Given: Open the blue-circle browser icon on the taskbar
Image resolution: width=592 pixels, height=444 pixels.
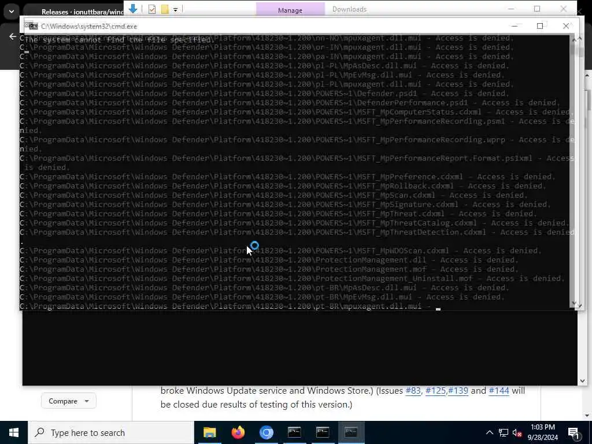Looking at the screenshot, I should (x=266, y=432).
